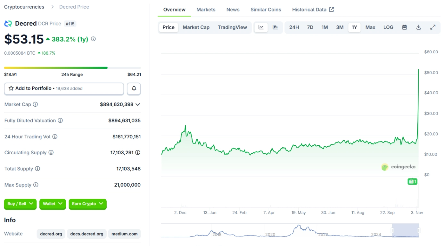Open the calendar date range picker

click(x=405, y=27)
